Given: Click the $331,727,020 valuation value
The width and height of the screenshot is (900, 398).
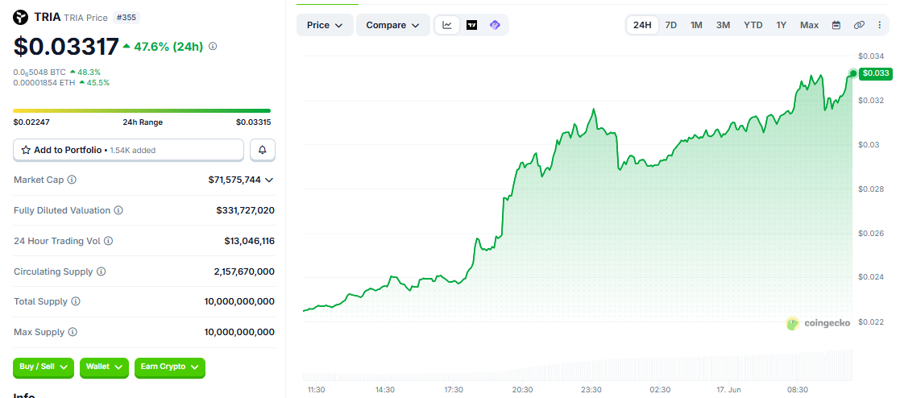Looking at the screenshot, I should tap(245, 210).
